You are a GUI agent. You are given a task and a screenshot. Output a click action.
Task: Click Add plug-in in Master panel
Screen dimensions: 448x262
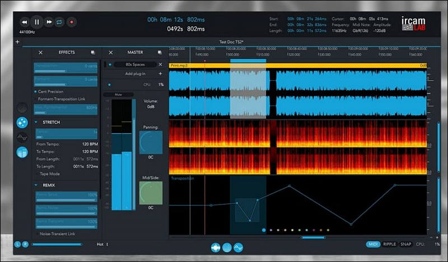click(135, 74)
